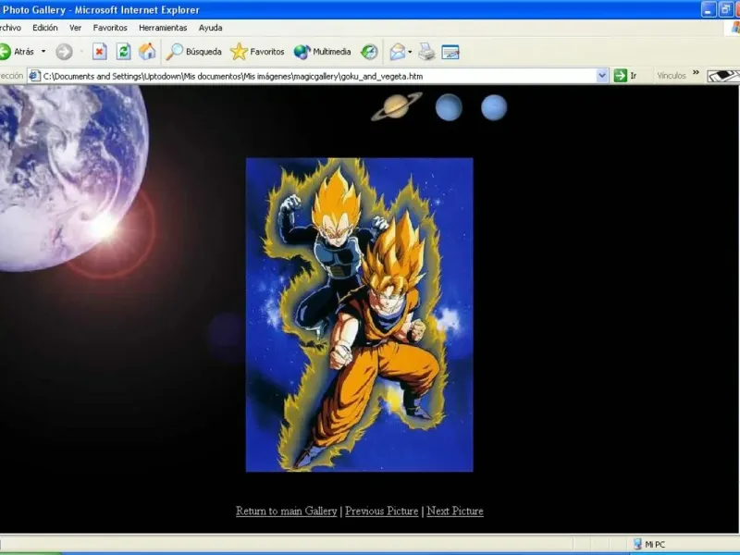Go to the home page icon
740x555 pixels.
[x=147, y=52]
